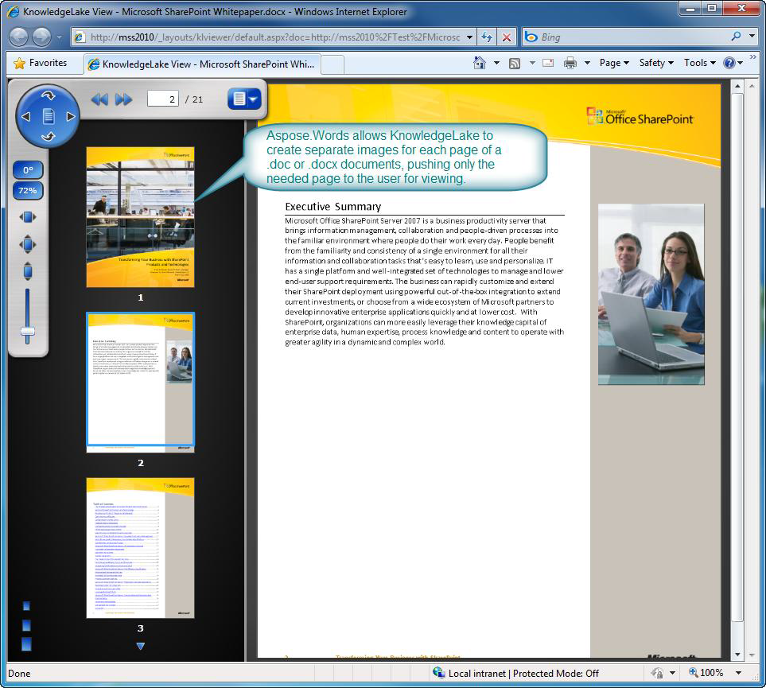
Task: Click the 72% zoom indicator
Action: click(x=28, y=191)
